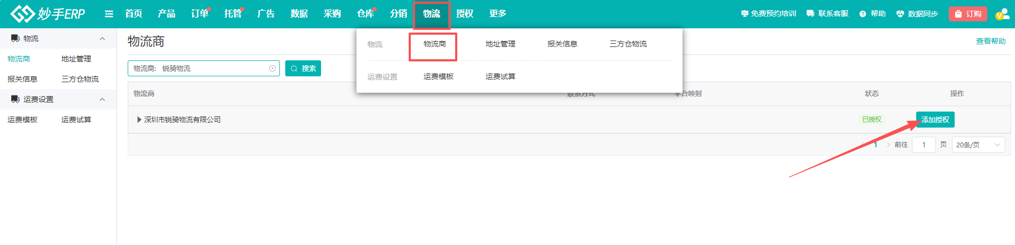
Task: Select 报关信息 in the dropdown menu
Action: pyautogui.click(x=563, y=44)
